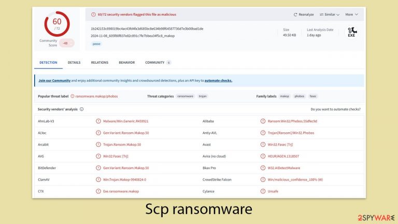Click the malicious alert icon in banner
Screen dimensions: 398x224
93,15
